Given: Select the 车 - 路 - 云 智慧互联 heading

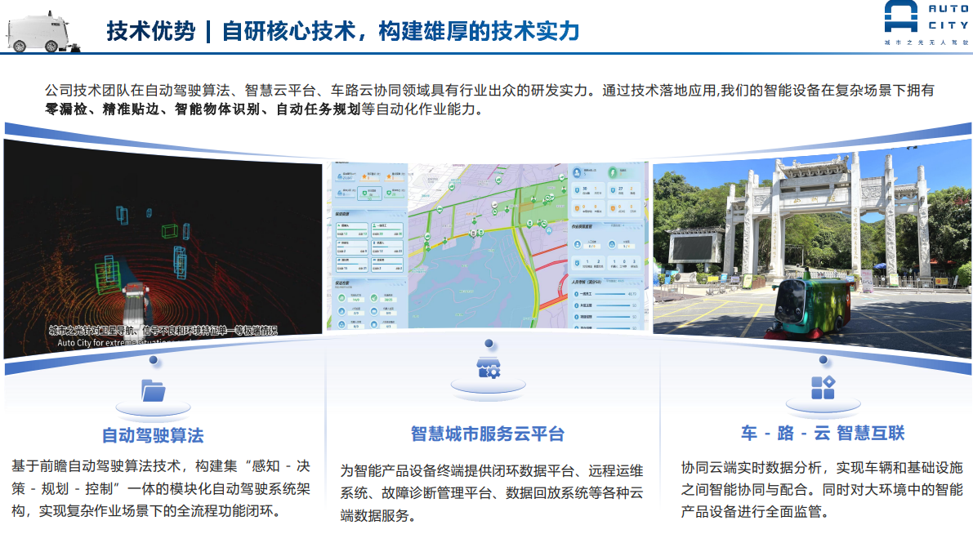Looking at the screenshot, I should click(x=823, y=433).
